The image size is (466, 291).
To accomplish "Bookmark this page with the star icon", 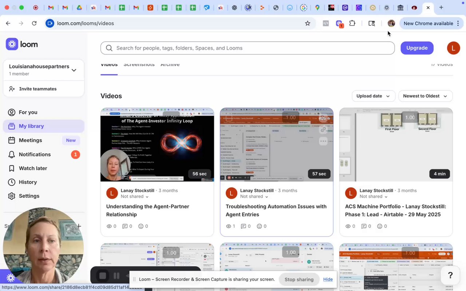I will click(308, 23).
